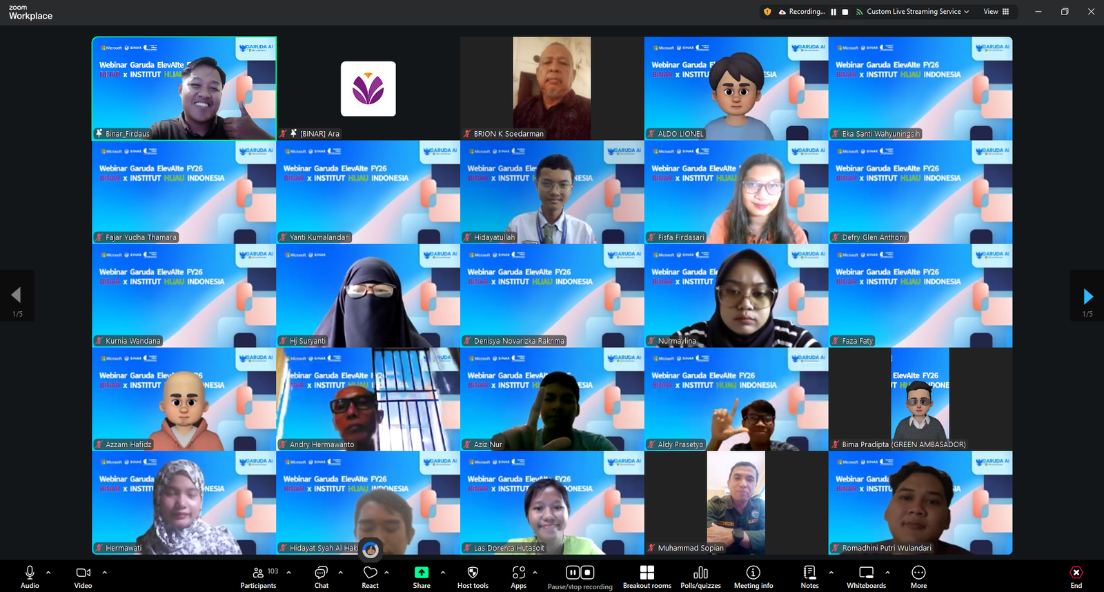Open Breakout rooms
Viewport: 1104px width, 592px height.
point(647,577)
